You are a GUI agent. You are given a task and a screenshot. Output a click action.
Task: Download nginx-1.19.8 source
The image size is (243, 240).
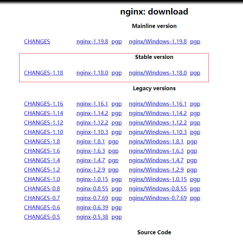point(92,41)
